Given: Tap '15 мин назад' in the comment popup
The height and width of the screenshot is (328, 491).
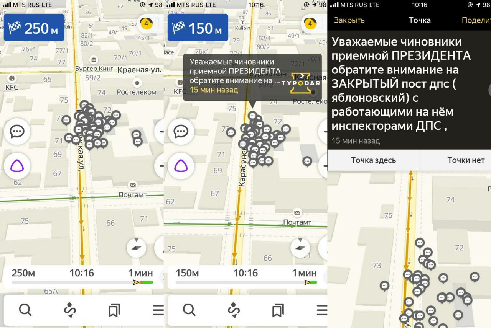Looking at the screenshot, I should pos(214,90).
